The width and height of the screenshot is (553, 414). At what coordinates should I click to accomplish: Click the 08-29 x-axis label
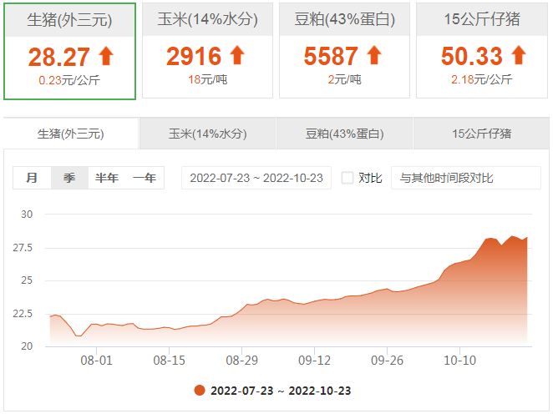(x=241, y=361)
